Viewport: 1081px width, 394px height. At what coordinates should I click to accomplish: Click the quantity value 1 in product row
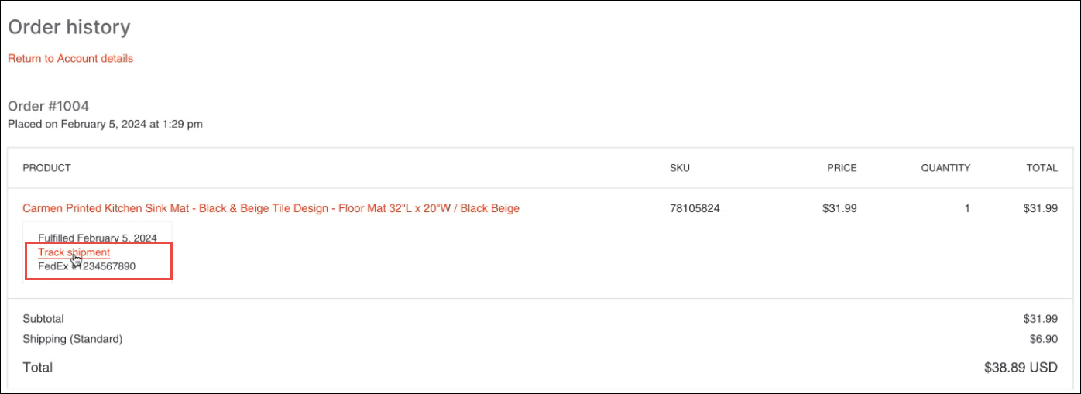[967, 208]
